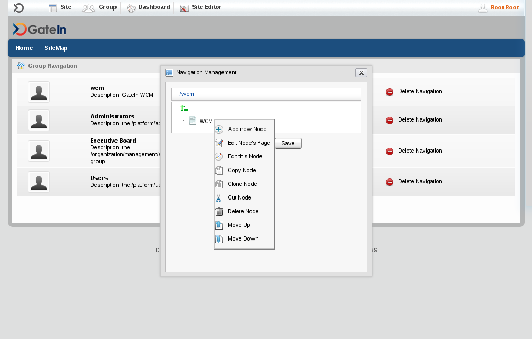Click the Dashboard gauge icon

pyautogui.click(x=131, y=8)
